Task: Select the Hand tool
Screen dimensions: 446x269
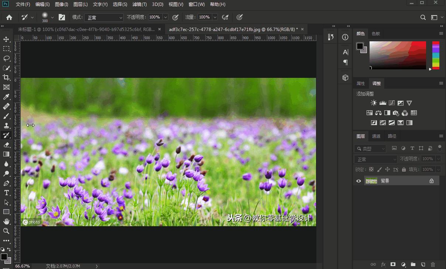Action: [6, 221]
